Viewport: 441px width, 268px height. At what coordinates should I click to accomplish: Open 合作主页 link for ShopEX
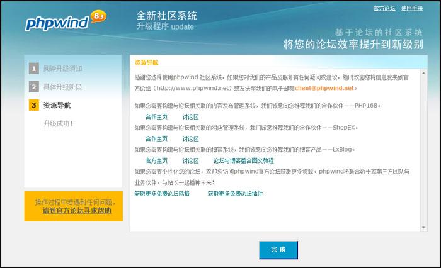[x=156, y=138]
